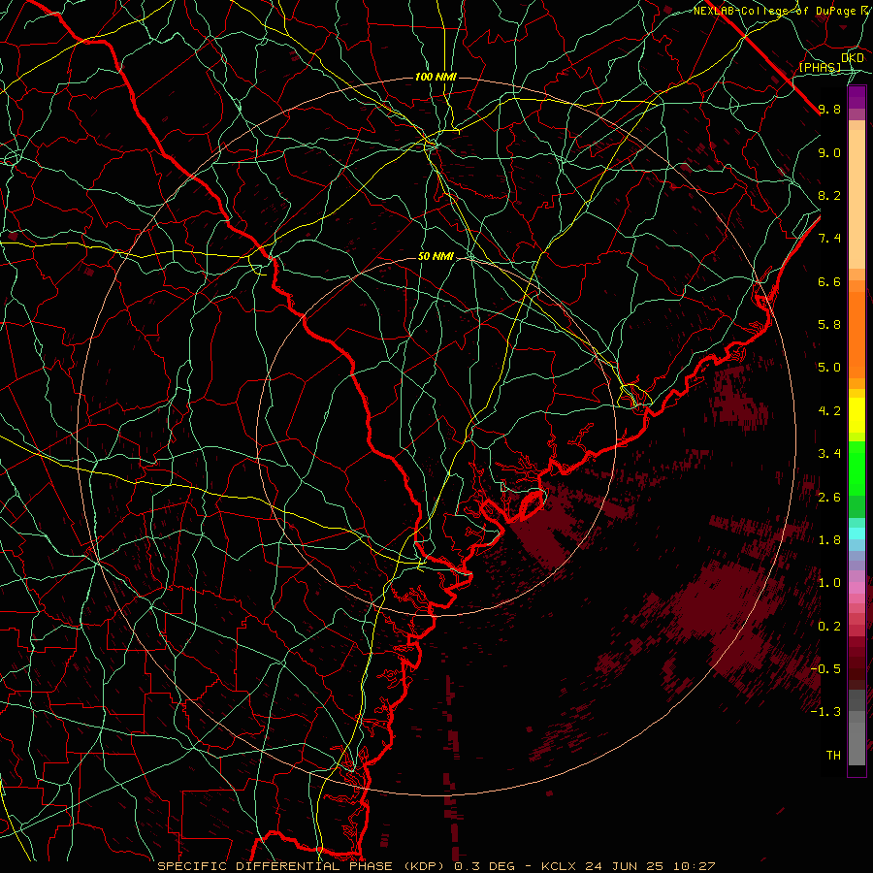The image size is (873, 873).
Task: Click the 2.6 color scale value
Action: (829, 498)
